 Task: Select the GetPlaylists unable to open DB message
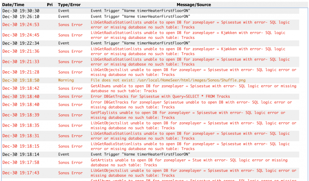pos(188,115)
